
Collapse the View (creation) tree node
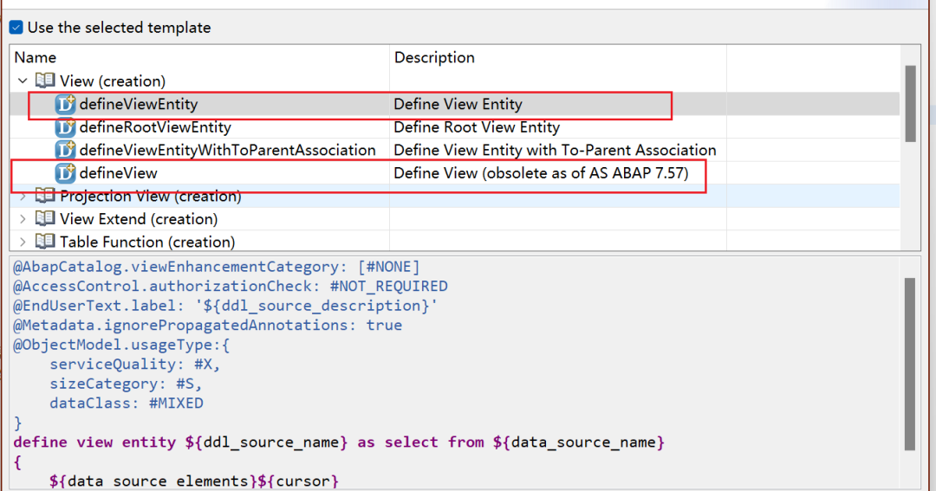click(x=23, y=81)
